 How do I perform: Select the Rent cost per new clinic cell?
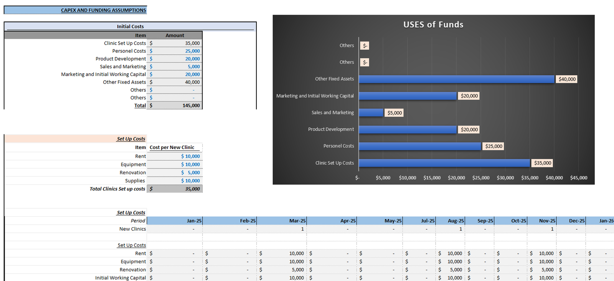(x=175, y=156)
